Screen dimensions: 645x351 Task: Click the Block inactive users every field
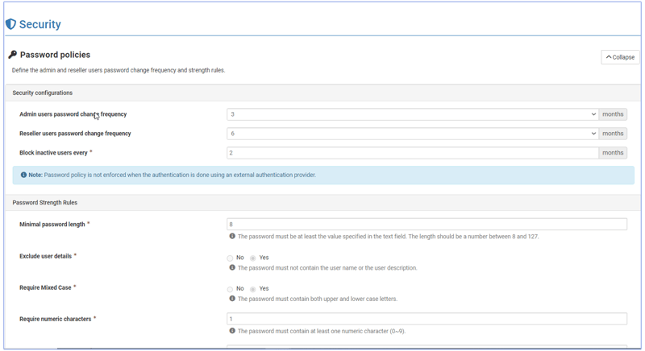point(412,153)
